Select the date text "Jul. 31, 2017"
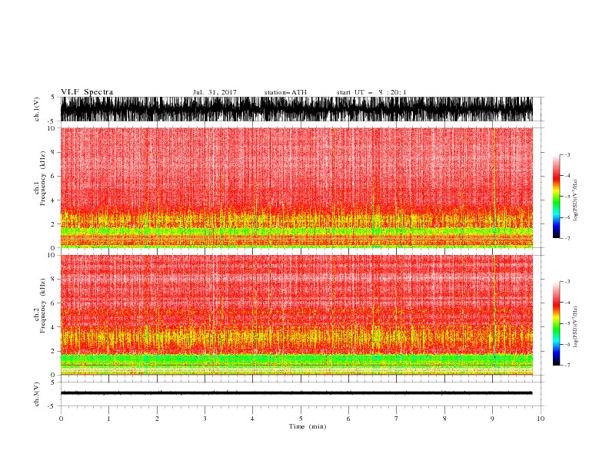 (215, 92)
